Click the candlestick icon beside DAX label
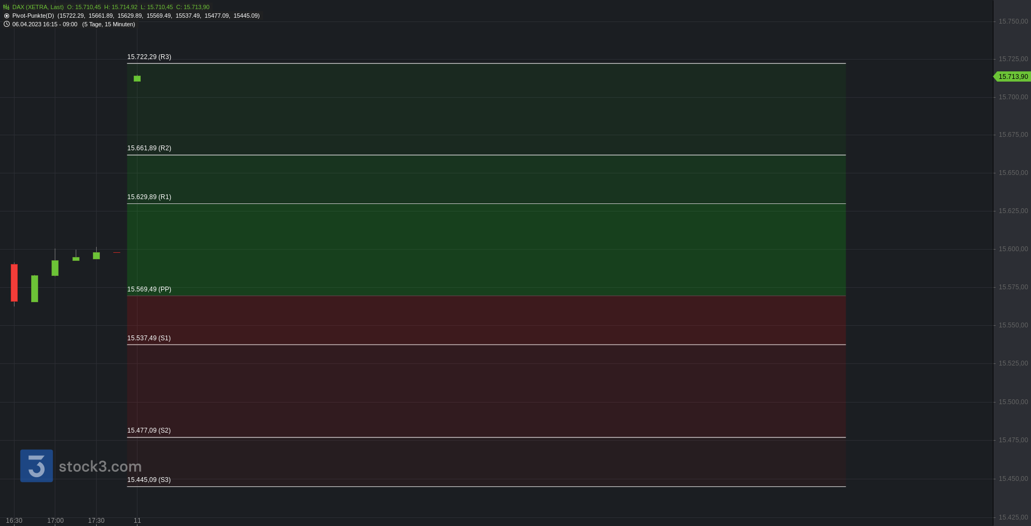 (x=6, y=7)
